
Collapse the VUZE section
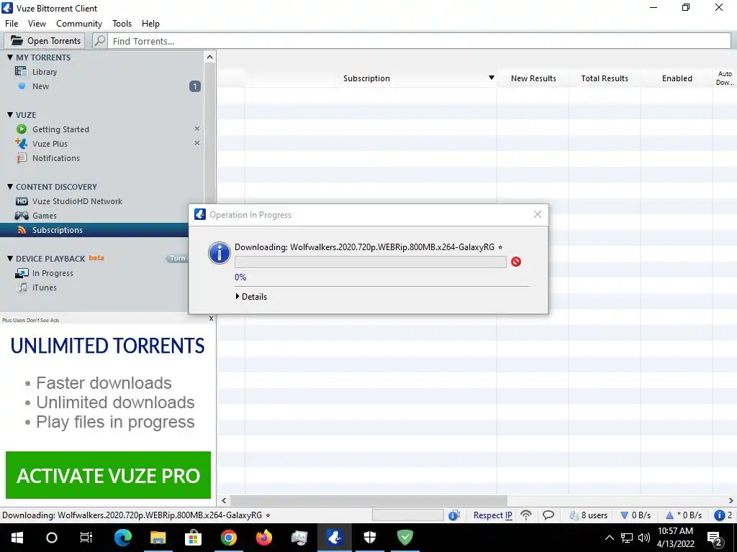[x=10, y=114]
